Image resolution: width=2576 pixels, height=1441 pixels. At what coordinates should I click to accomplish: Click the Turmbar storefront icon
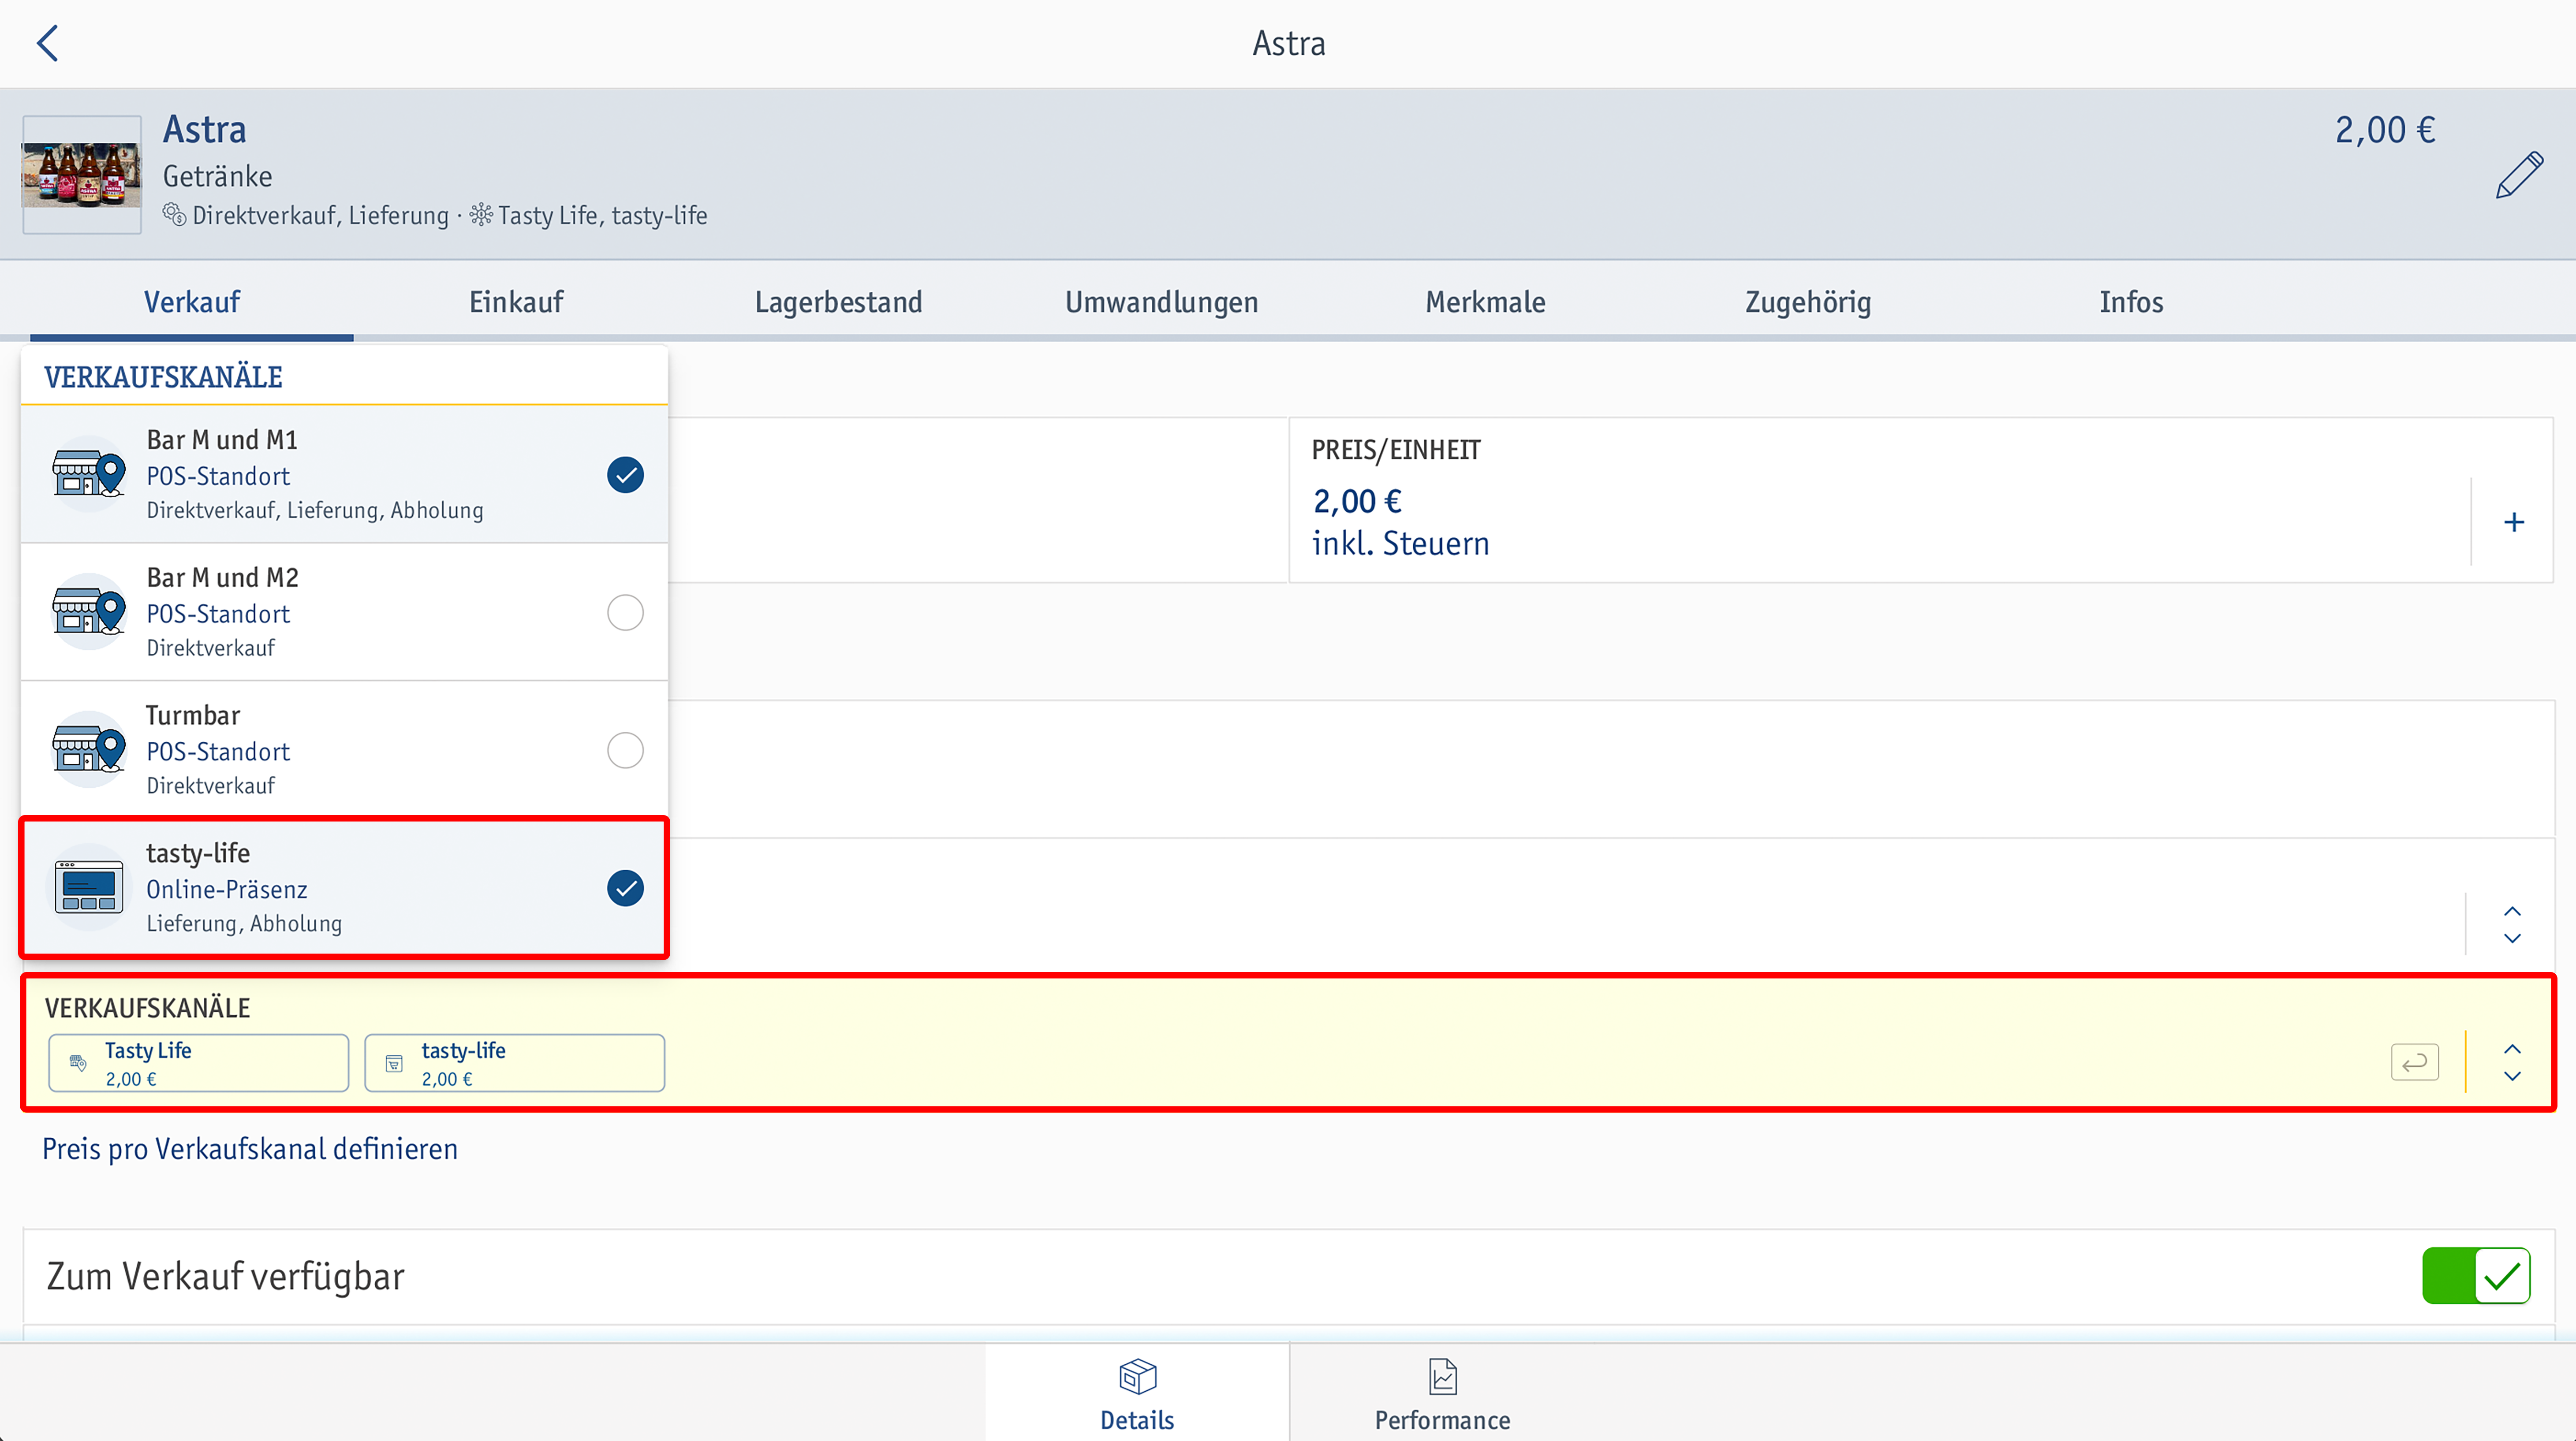(89, 750)
